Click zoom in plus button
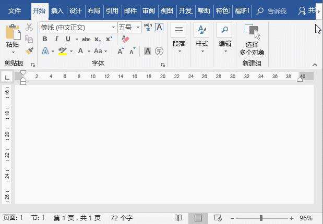The height and width of the screenshot is (224, 323). pyautogui.click(x=292, y=218)
